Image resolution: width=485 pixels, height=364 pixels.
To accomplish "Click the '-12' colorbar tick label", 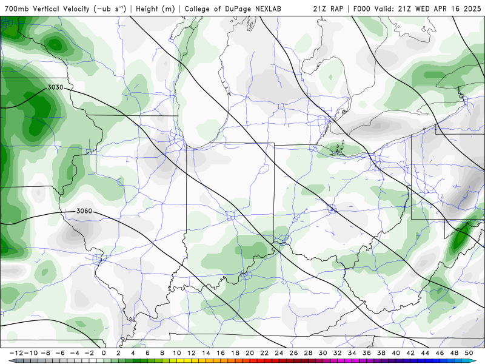I will click(x=16, y=353).
